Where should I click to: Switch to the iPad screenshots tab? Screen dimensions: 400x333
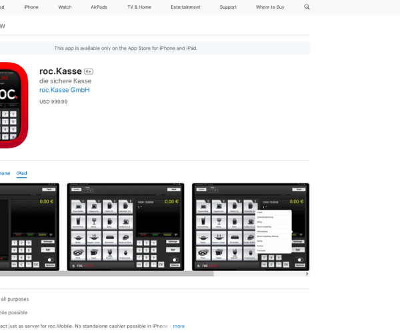click(x=22, y=173)
